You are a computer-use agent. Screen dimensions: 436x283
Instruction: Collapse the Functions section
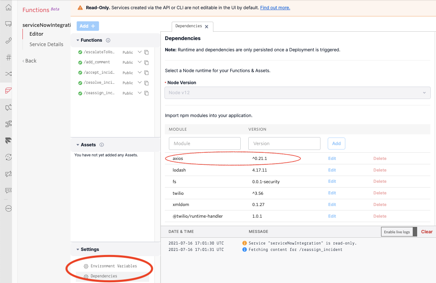point(78,40)
